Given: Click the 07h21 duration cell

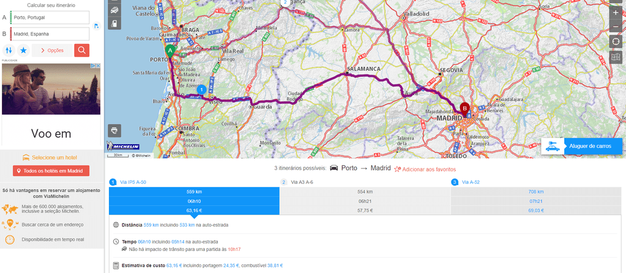Looking at the screenshot, I should [x=536, y=202].
